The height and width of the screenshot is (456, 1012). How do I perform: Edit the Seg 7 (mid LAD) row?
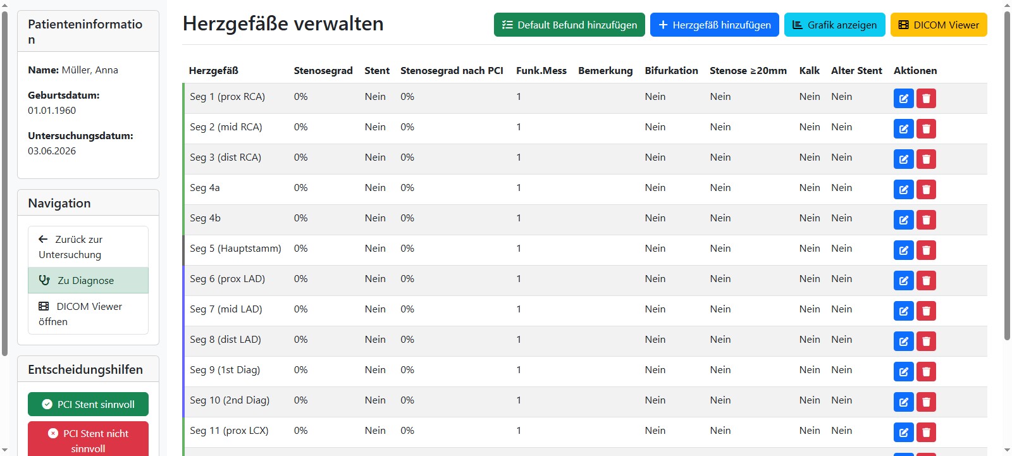(x=903, y=311)
